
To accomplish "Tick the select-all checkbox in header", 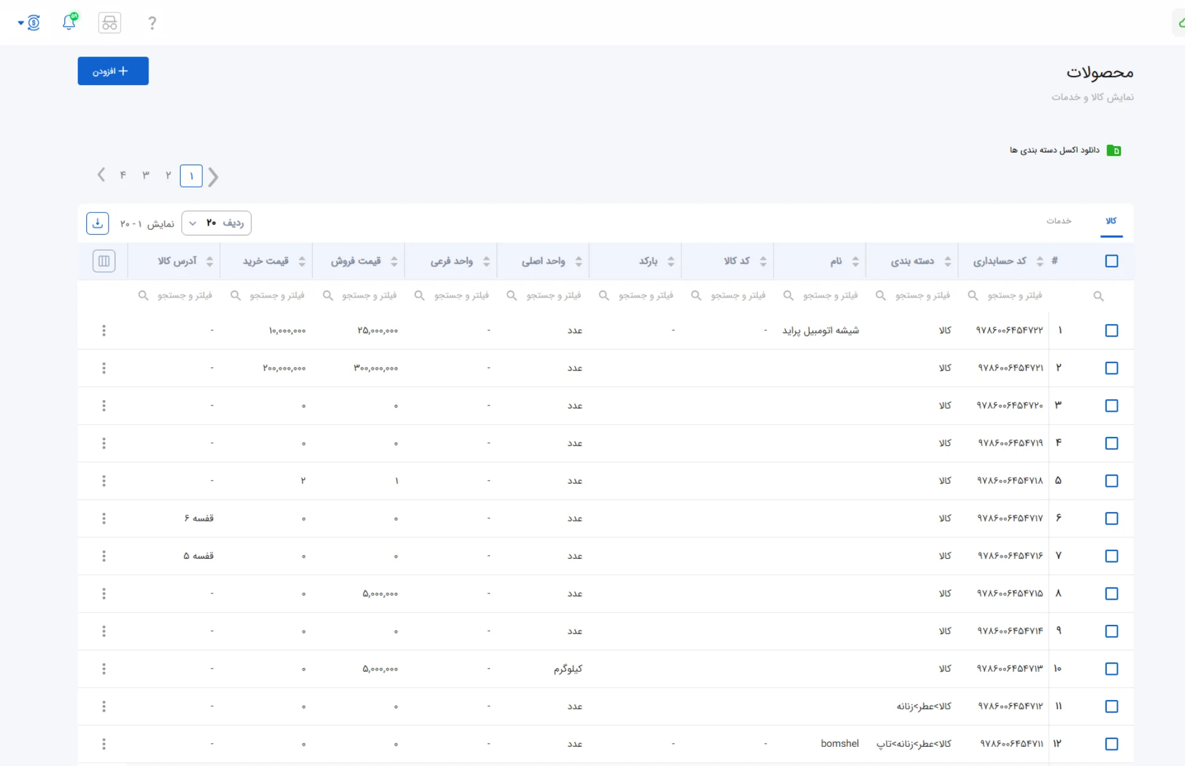I will [x=1112, y=261].
